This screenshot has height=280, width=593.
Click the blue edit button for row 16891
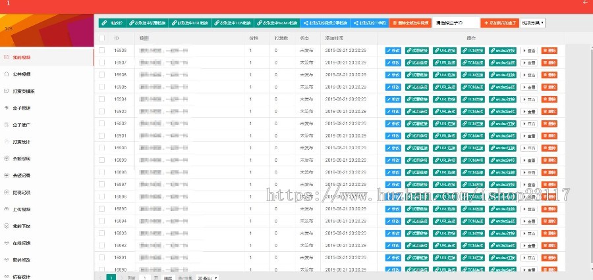[393, 258]
